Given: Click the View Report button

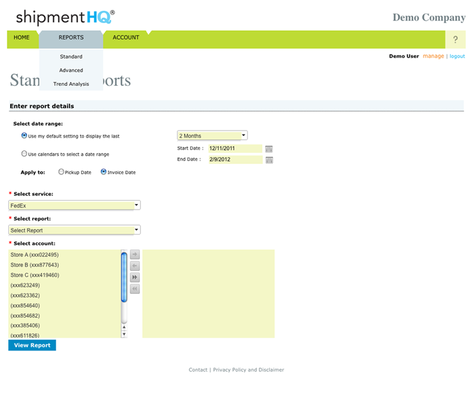Looking at the screenshot, I should [32, 345].
